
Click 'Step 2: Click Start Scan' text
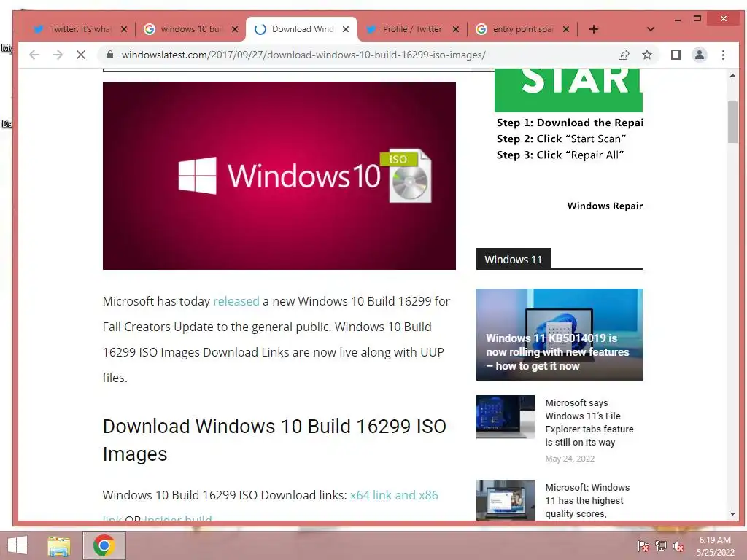(x=561, y=139)
